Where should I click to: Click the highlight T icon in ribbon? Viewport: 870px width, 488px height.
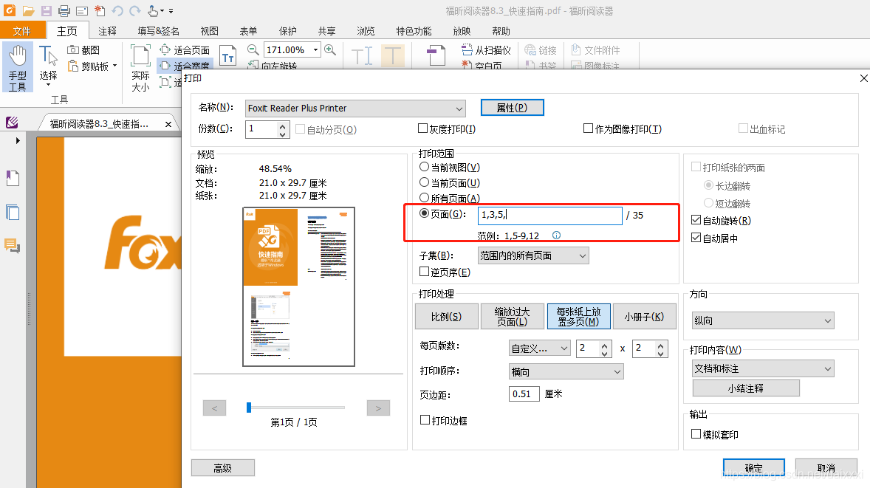pos(393,56)
